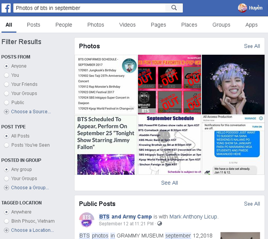Screen dimensions: 268x239
Task: Select the Posts You've Seen option
Action: pyautogui.click(x=7, y=145)
